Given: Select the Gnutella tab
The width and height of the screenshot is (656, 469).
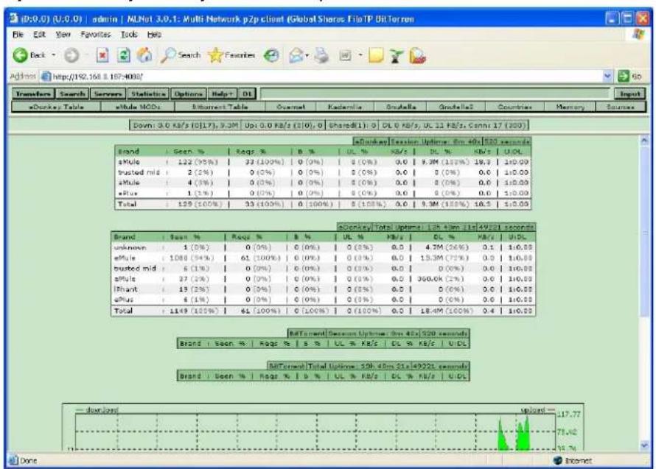Looking at the screenshot, I should click(x=401, y=107).
